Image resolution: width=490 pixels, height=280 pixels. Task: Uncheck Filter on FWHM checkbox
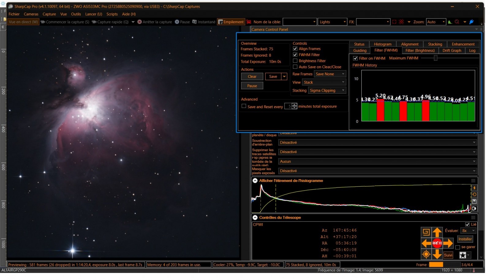[x=355, y=58]
